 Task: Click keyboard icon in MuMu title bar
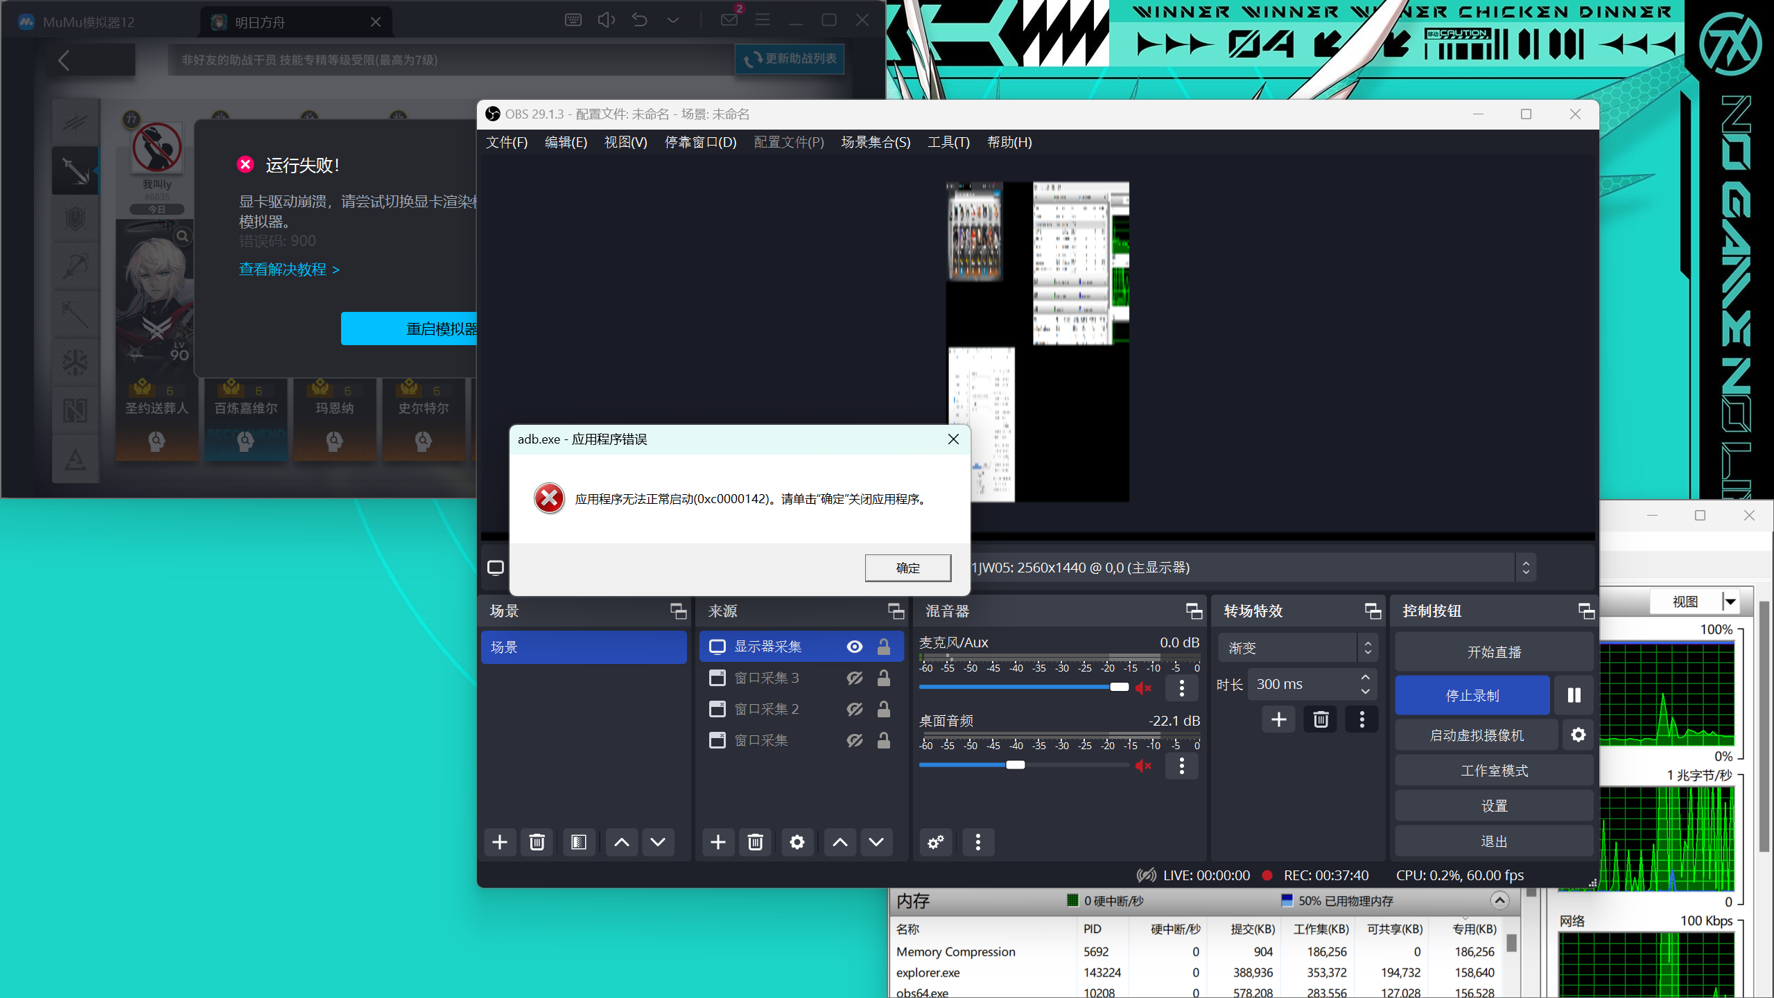[x=573, y=20]
